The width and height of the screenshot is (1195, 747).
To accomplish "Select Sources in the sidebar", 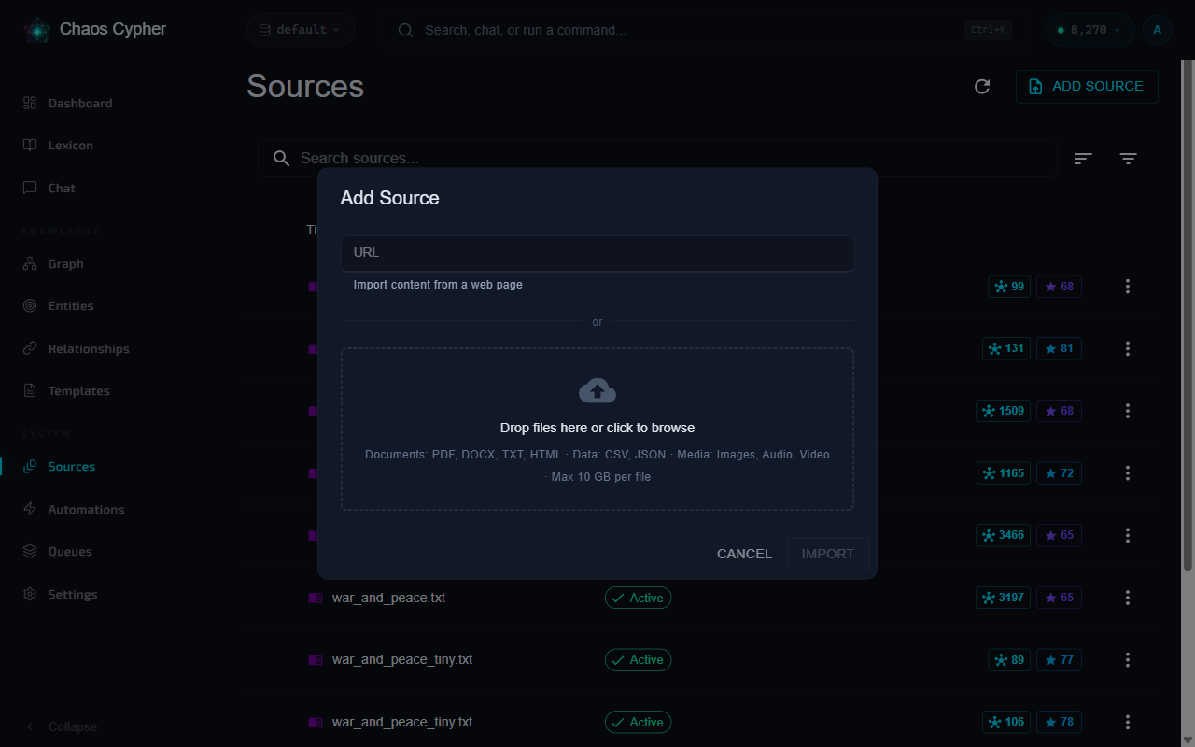I will click(72, 466).
